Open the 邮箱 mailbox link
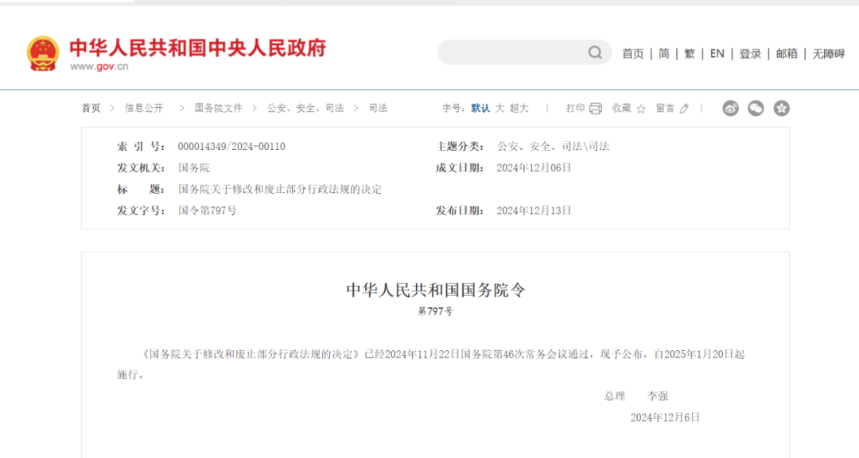Viewport: 859px width, 458px height. click(787, 53)
